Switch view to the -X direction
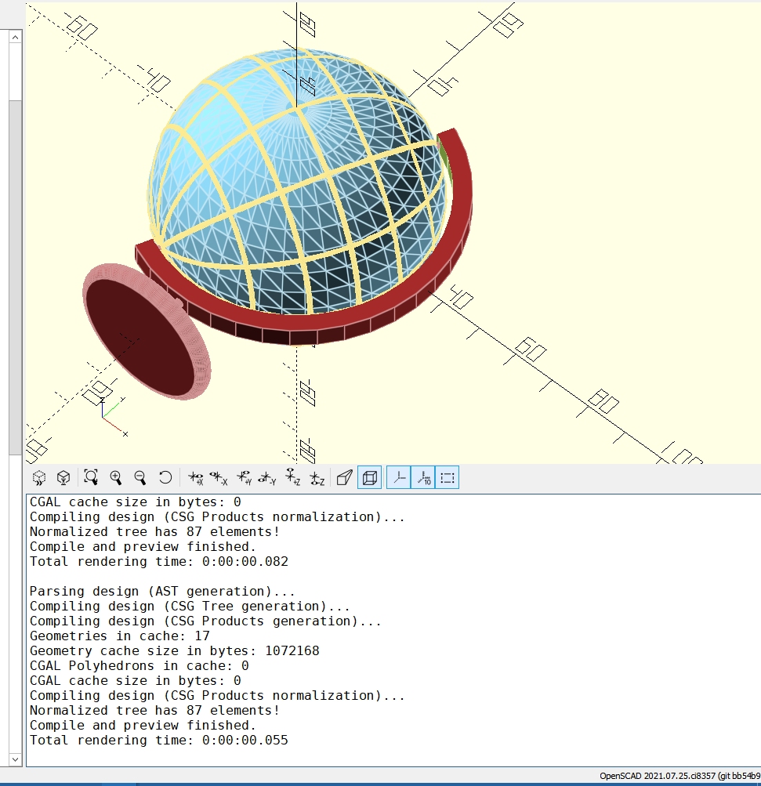This screenshot has width=761, height=786. click(219, 477)
